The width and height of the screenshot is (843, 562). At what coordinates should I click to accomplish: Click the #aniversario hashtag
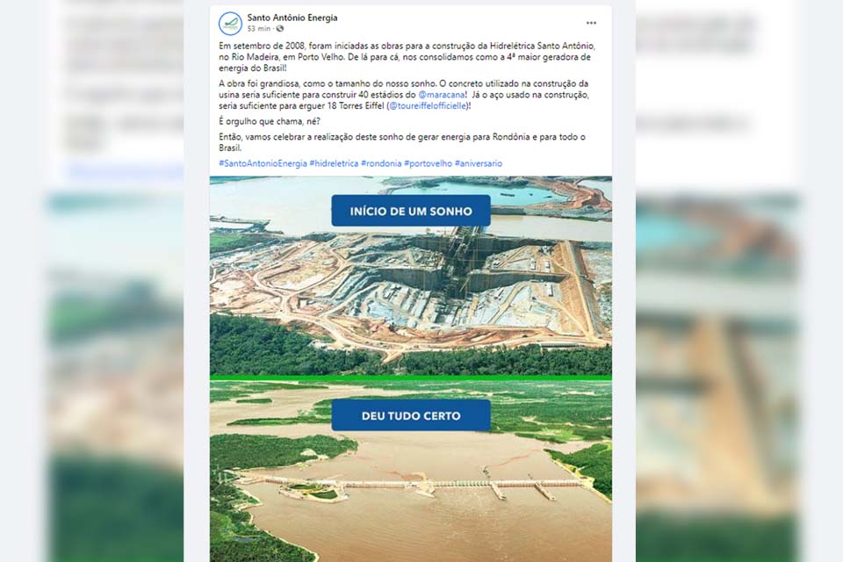[x=479, y=163]
